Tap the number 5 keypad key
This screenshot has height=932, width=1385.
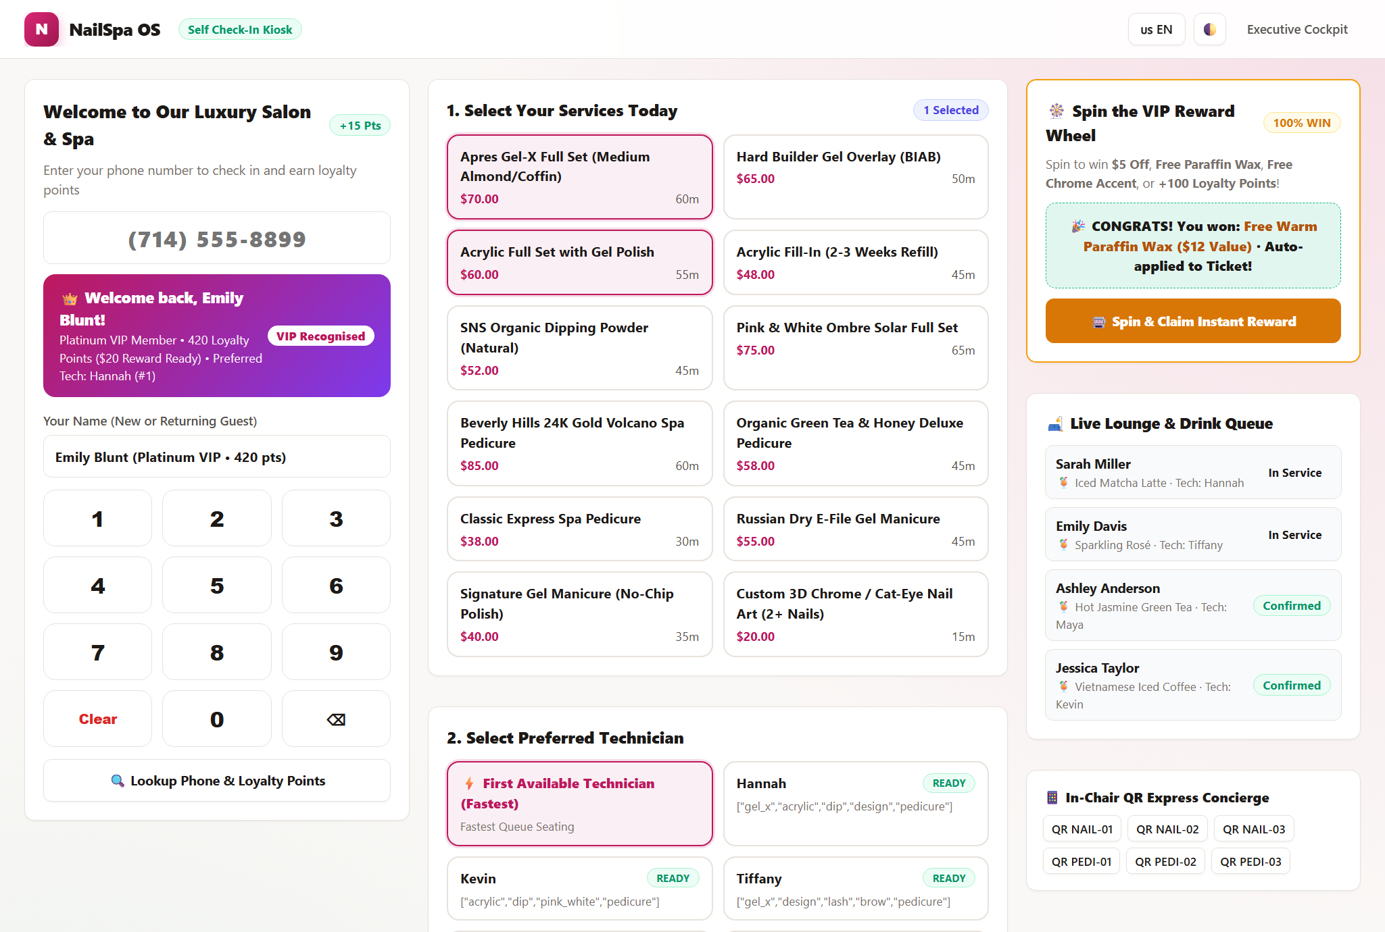tap(217, 586)
